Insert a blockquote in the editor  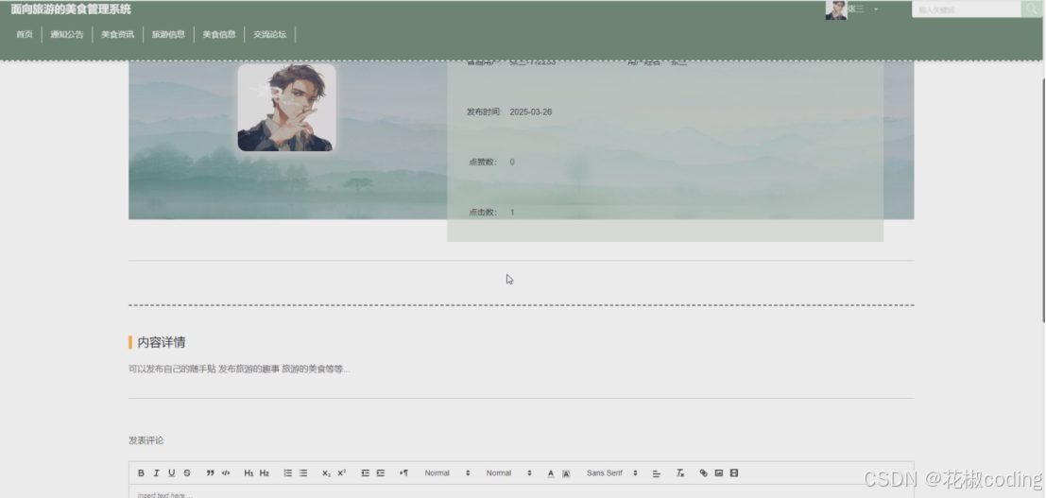[x=210, y=472]
